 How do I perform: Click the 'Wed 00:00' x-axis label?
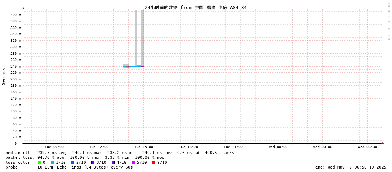tap(278, 147)
